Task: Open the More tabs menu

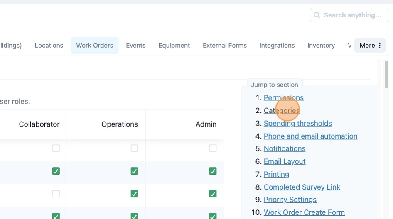Action: pyautogui.click(x=371, y=45)
